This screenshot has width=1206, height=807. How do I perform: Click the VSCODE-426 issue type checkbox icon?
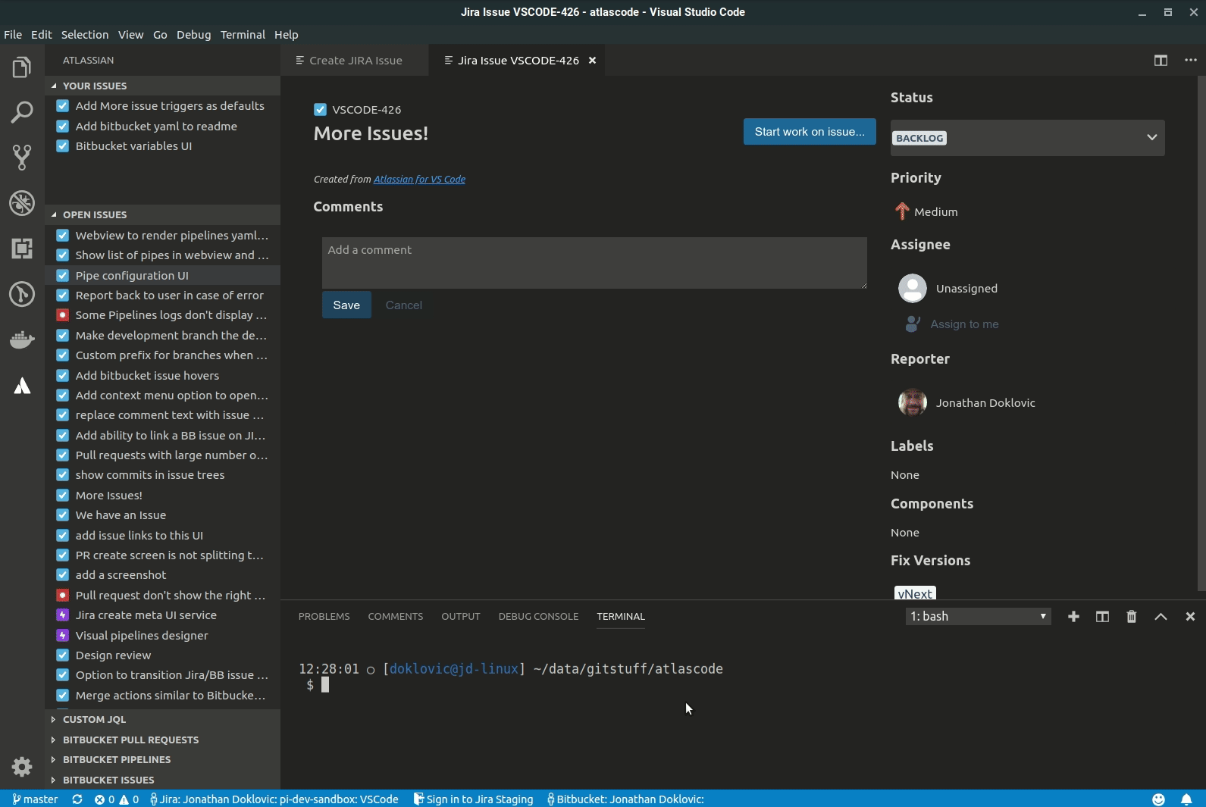click(320, 110)
